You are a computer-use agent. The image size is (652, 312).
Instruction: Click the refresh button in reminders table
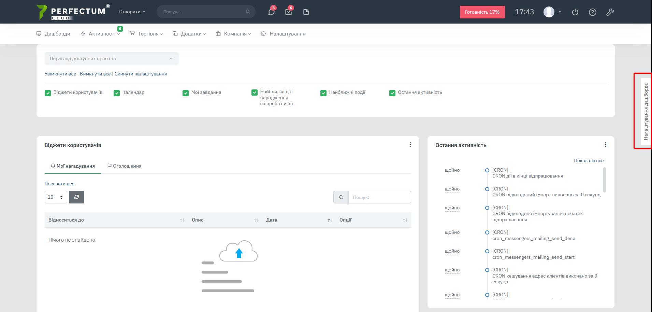click(76, 197)
